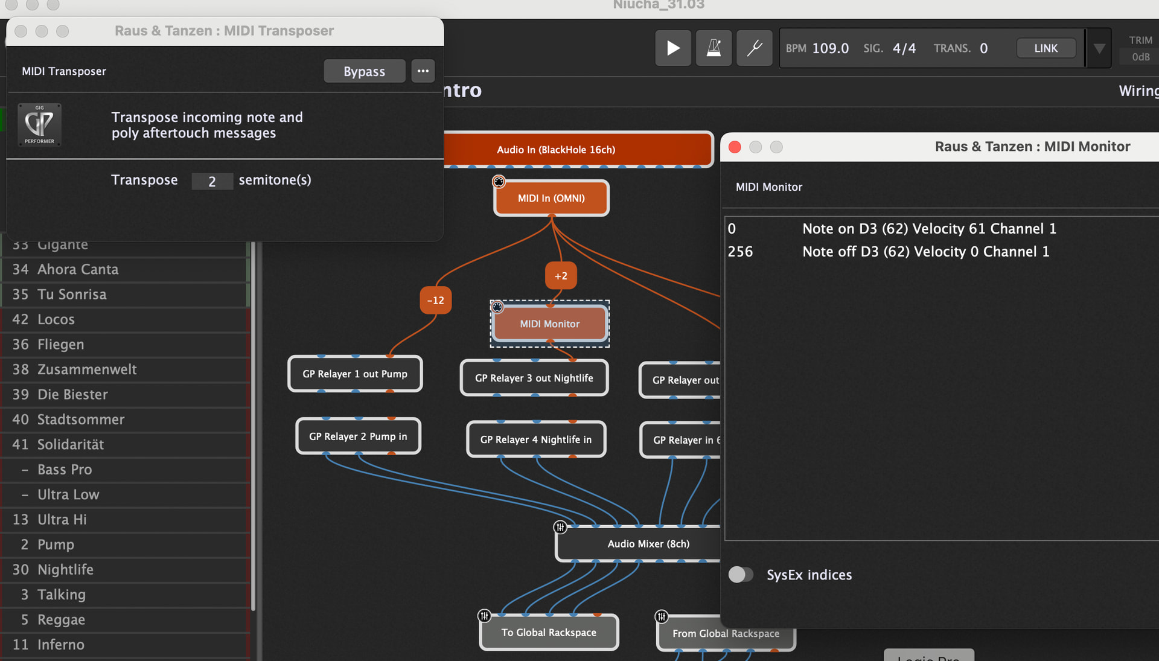Enable the SysEx indices switch
The width and height of the screenshot is (1159, 661).
tap(741, 575)
